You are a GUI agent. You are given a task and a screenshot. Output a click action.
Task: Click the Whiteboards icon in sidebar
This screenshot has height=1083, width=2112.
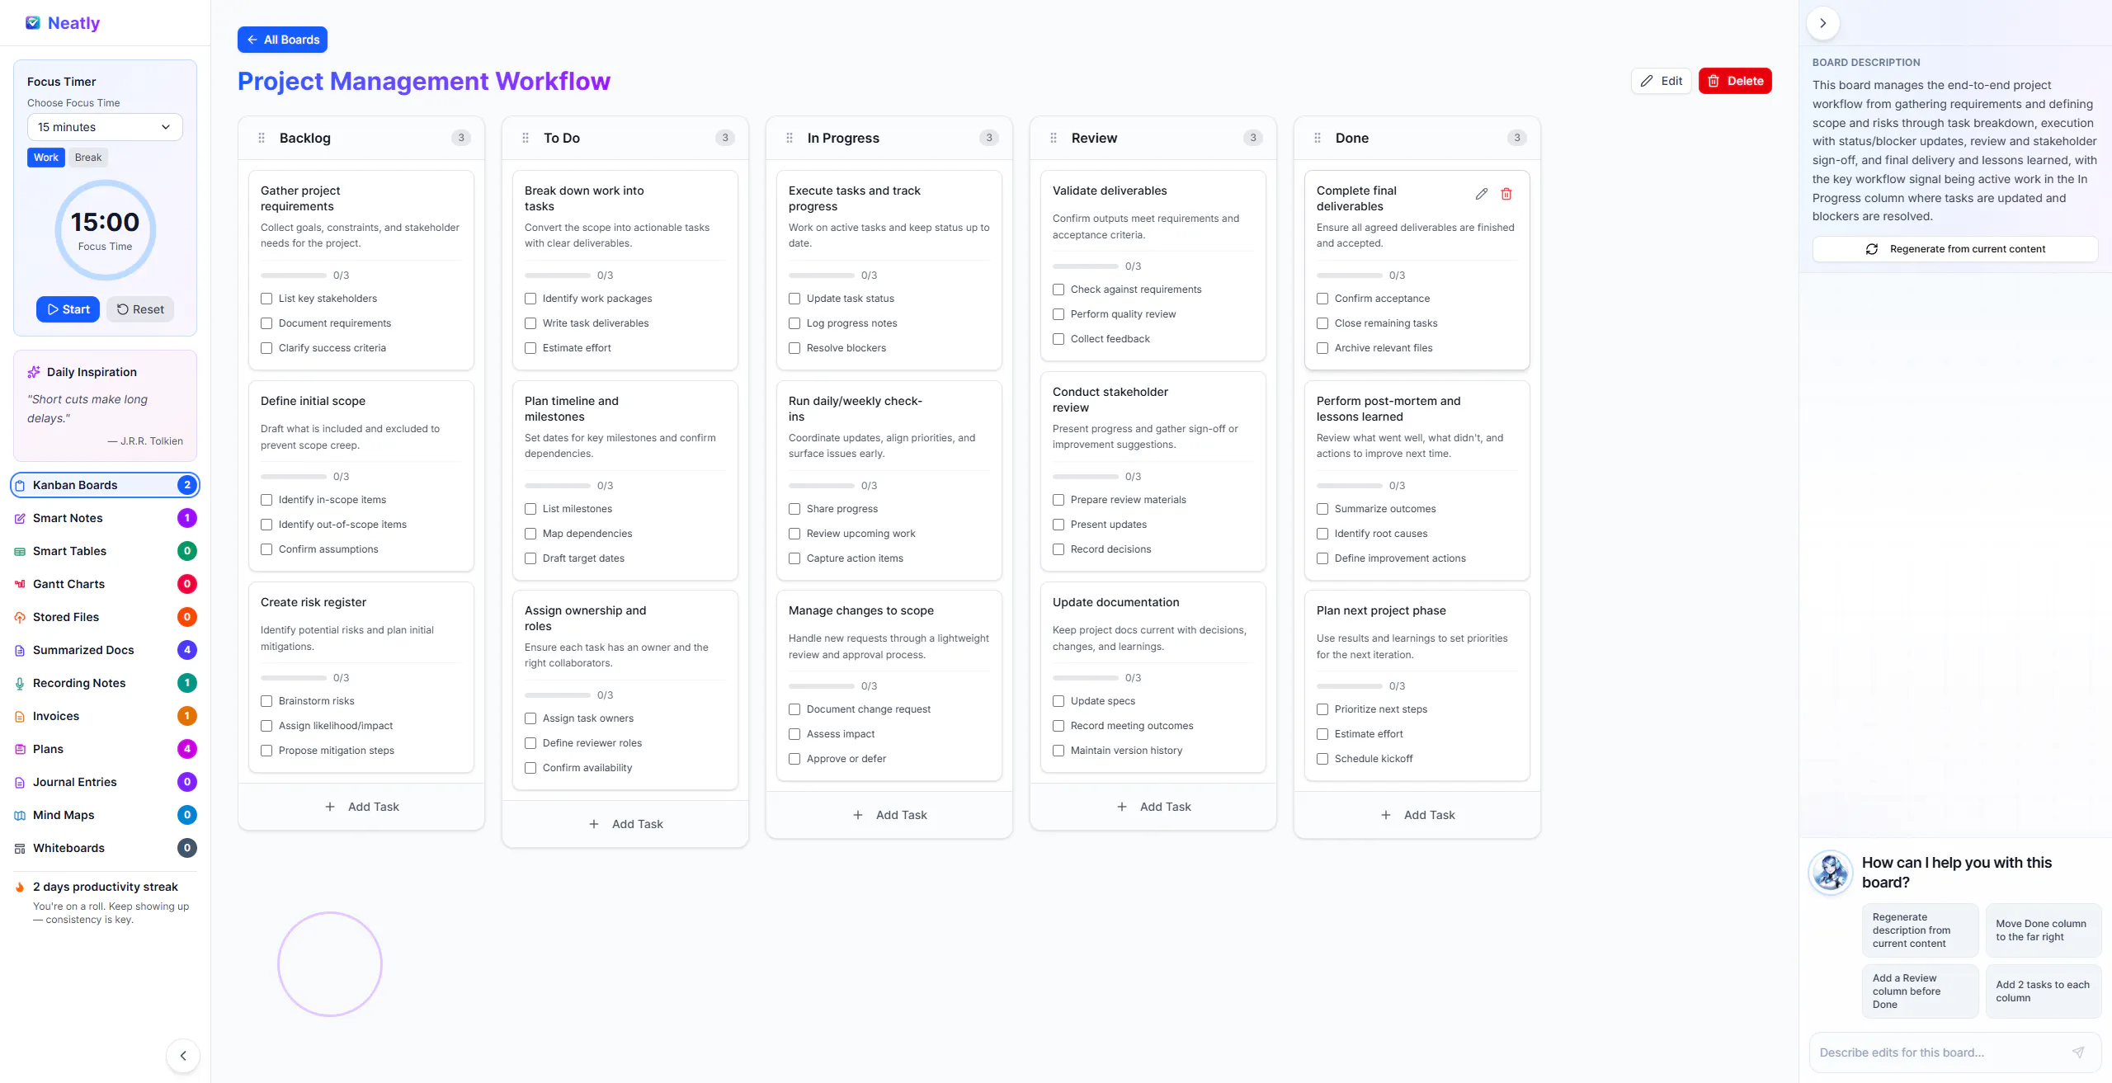20,848
